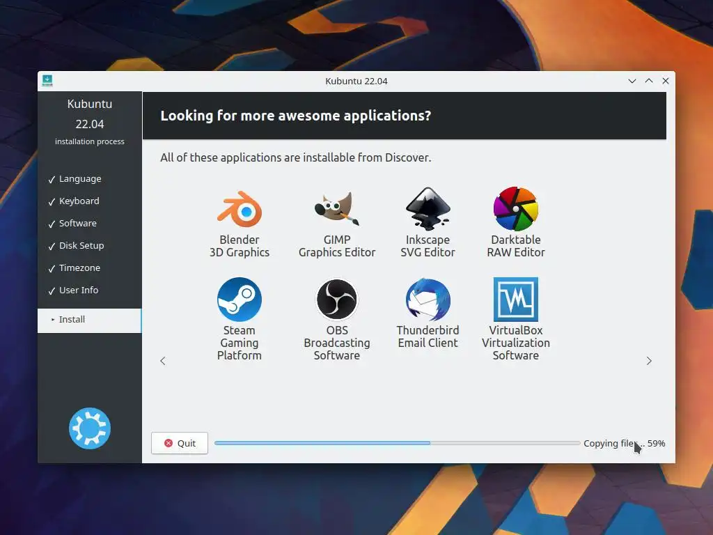The height and width of the screenshot is (535, 713).
Task: Click the 'installation process' sidebar text
Action: tap(90, 141)
